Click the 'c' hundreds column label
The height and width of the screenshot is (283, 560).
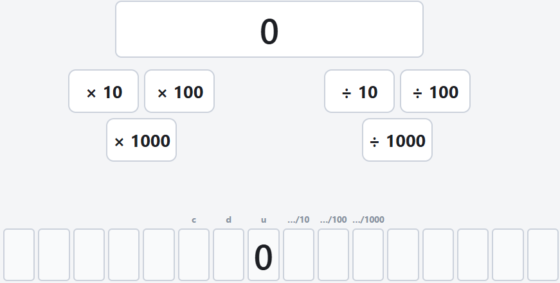pos(194,220)
